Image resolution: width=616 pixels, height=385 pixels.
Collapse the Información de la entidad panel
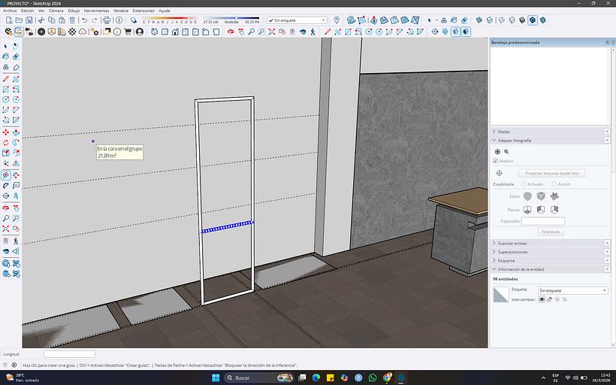494,269
